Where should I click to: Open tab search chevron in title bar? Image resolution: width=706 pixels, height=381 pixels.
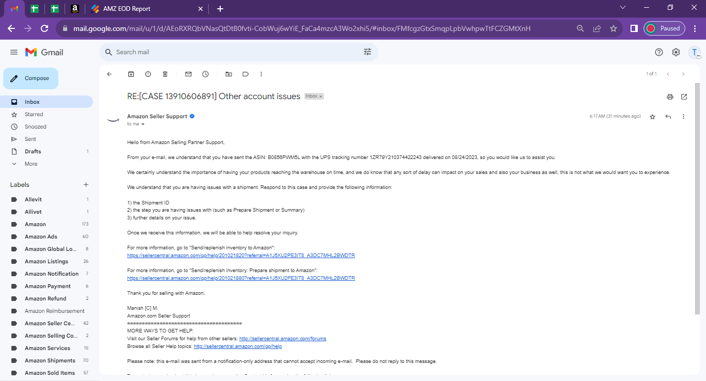[x=623, y=8]
